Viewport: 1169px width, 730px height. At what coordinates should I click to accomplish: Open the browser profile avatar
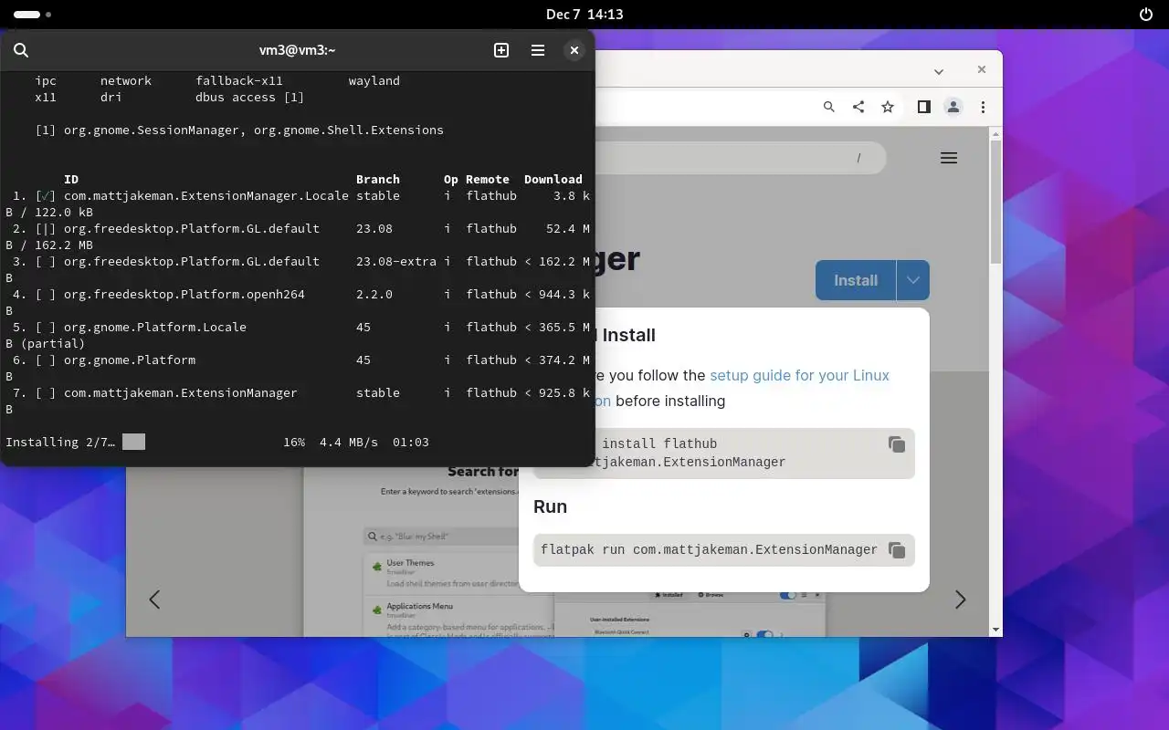(x=953, y=107)
